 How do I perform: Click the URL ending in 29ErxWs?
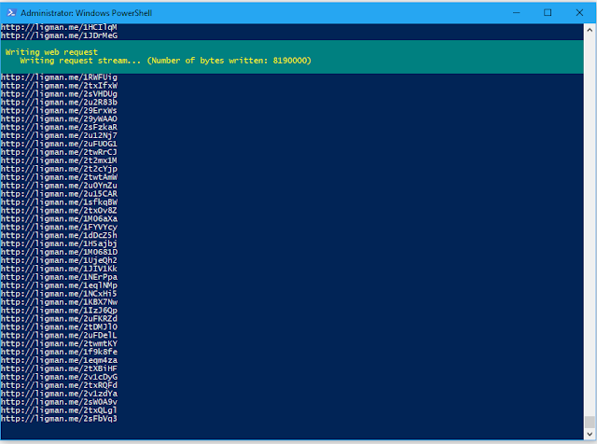click(59, 111)
